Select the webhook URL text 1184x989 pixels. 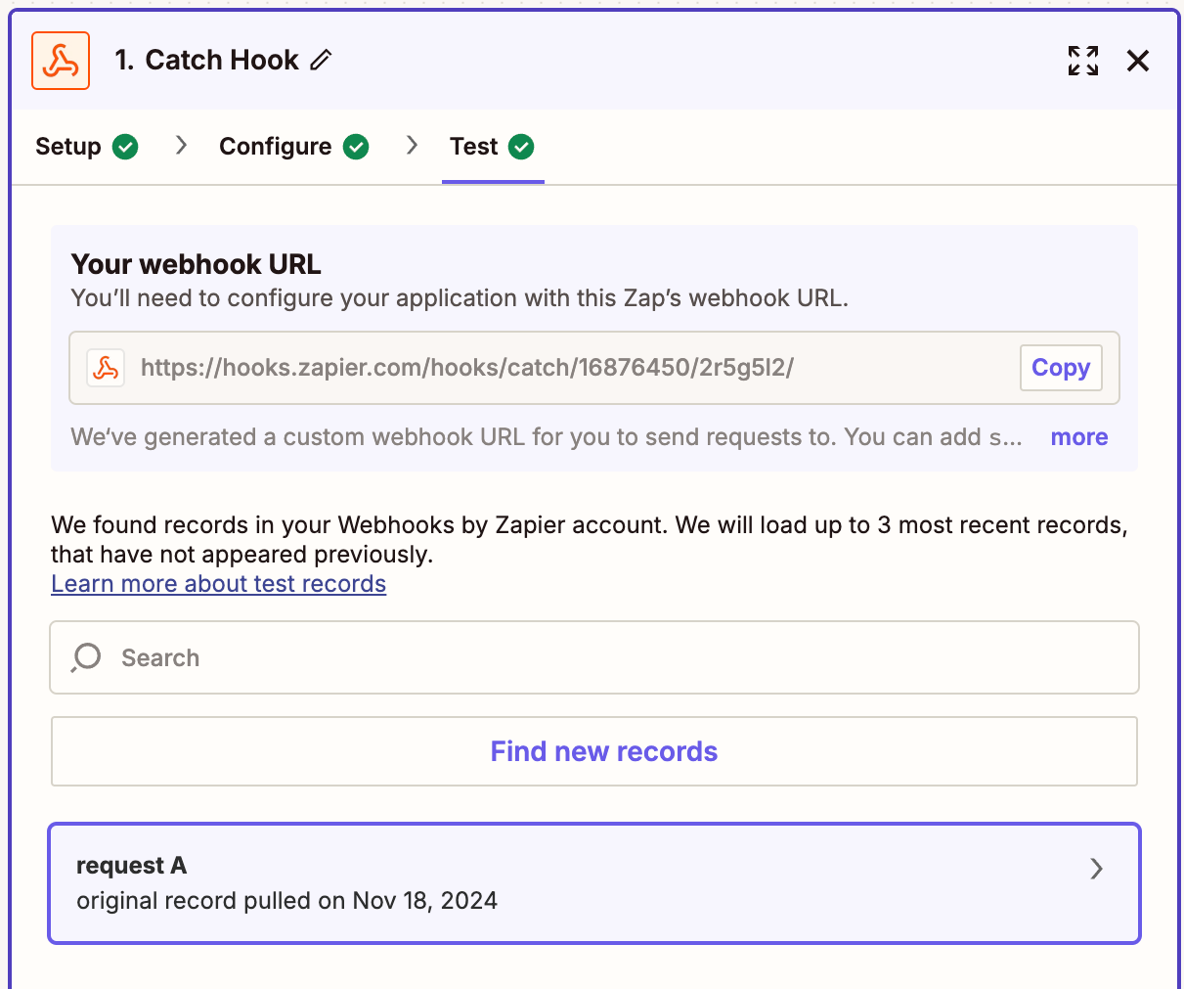click(x=467, y=368)
